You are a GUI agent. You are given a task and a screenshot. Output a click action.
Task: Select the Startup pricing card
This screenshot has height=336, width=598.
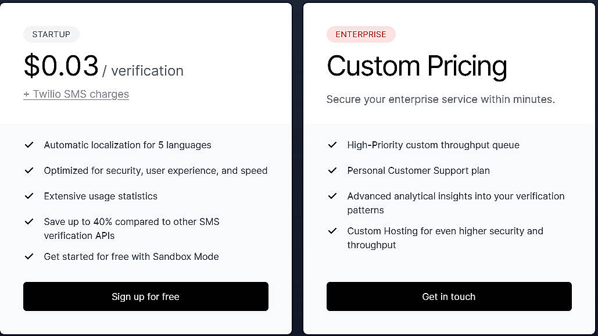click(x=146, y=169)
